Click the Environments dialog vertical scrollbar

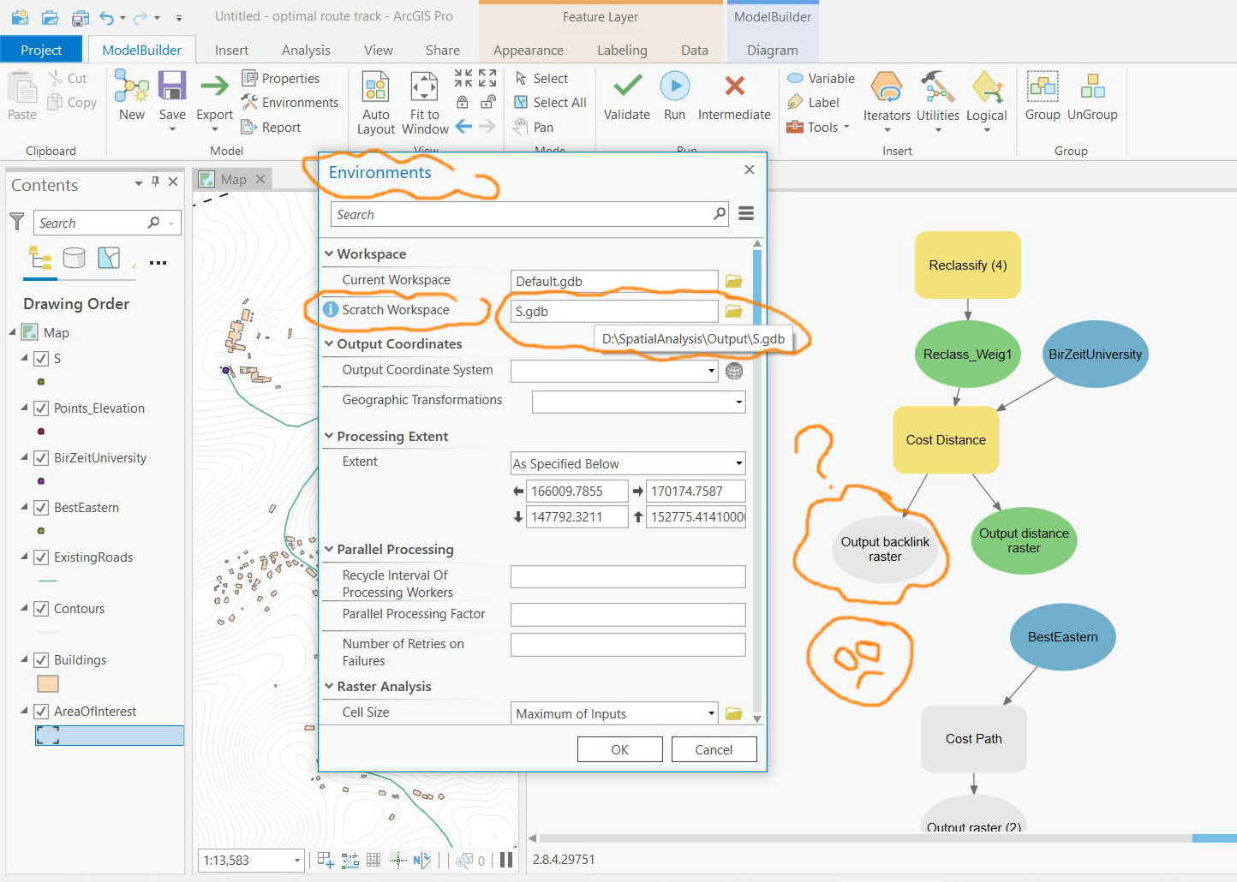click(756, 480)
